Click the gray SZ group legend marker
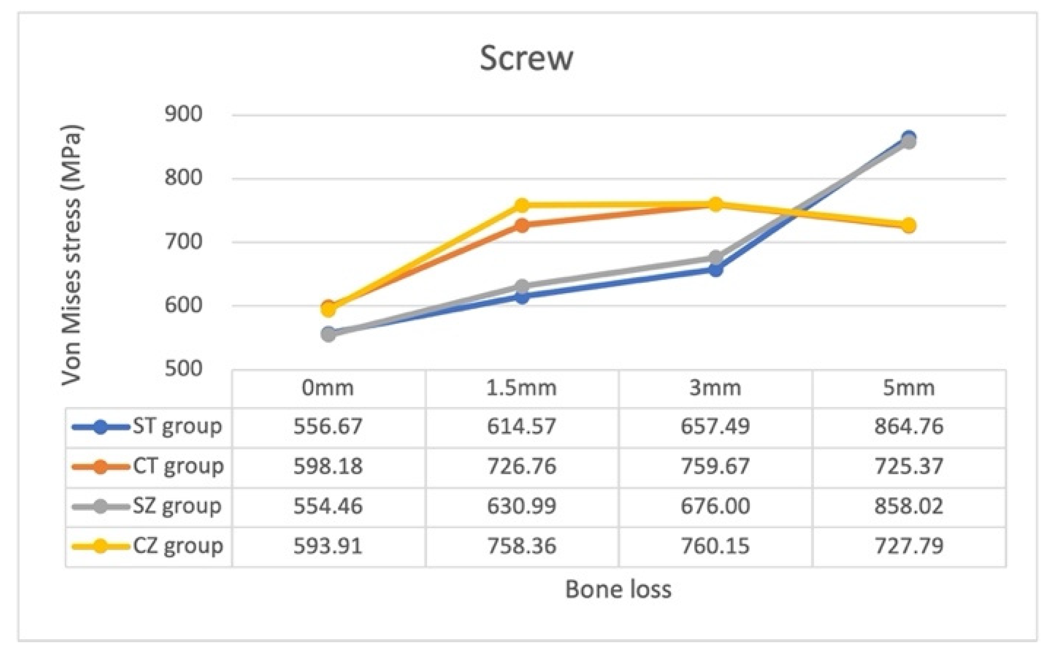The width and height of the screenshot is (1054, 656). click(x=101, y=507)
